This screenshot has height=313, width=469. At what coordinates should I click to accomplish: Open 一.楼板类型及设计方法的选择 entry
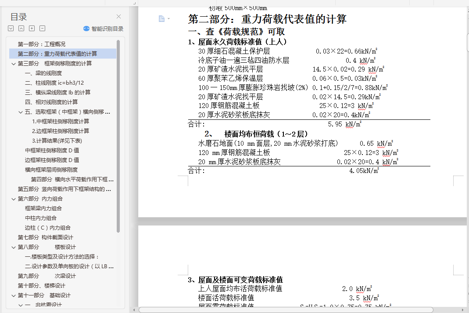click(62, 257)
